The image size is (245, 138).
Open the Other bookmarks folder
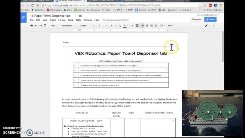pos(213,10)
